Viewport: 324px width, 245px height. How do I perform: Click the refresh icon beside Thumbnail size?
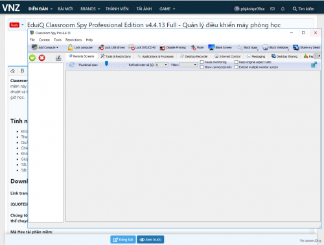pyautogui.click(x=72, y=65)
